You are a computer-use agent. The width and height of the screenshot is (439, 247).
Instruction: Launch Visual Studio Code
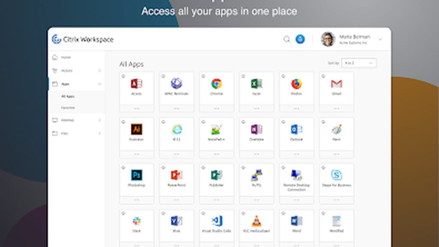[x=216, y=221]
